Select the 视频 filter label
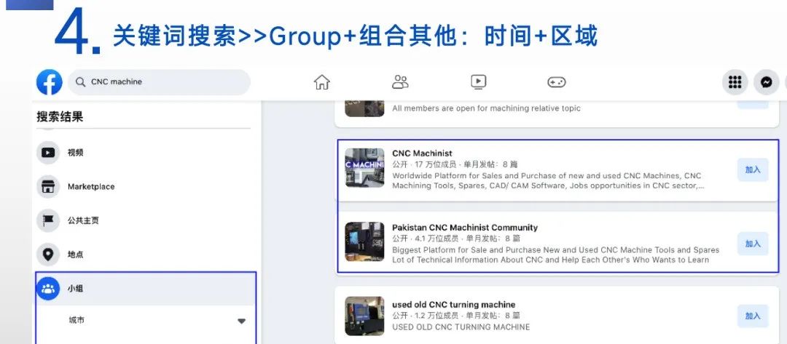Image resolution: width=787 pixels, height=344 pixels. tap(75, 153)
